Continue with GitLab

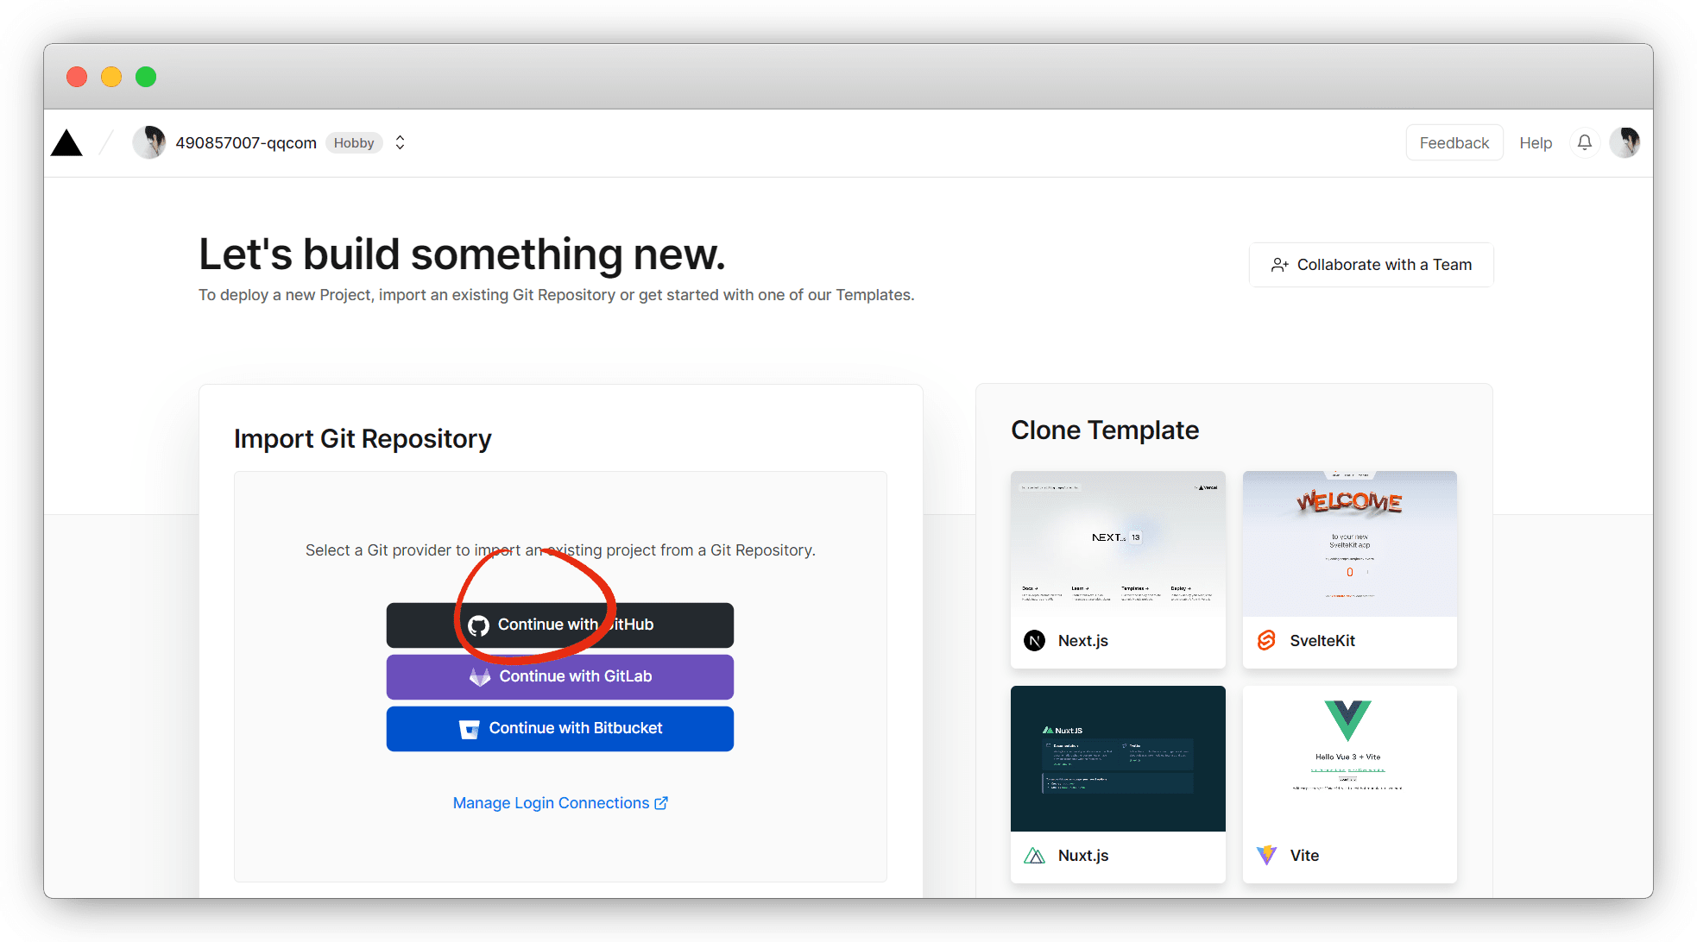(x=560, y=676)
